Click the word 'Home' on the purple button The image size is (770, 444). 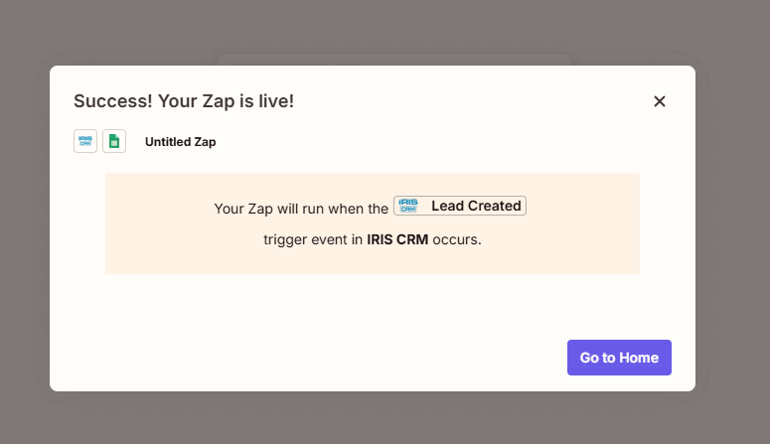(x=639, y=358)
